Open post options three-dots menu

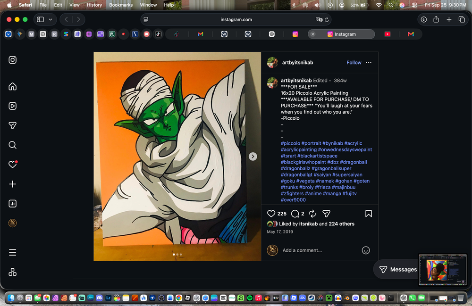pos(369,63)
